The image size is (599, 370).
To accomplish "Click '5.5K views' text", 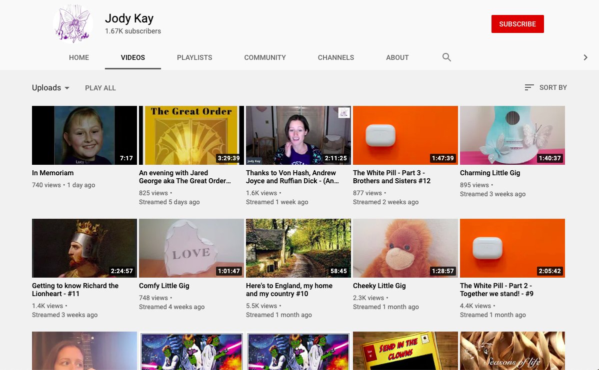I will click(x=261, y=306).
